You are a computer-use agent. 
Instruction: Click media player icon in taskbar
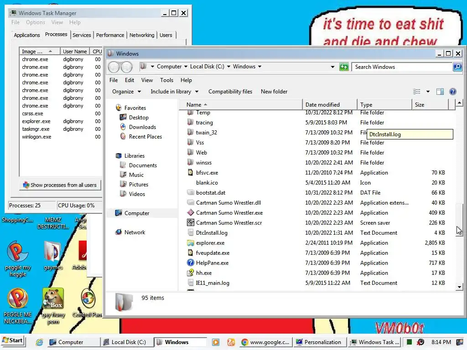pyautogui.click(x=216, y=342)
